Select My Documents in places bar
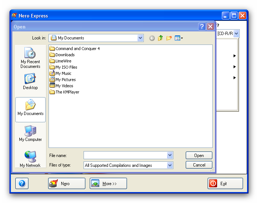 tap(30, 110)
